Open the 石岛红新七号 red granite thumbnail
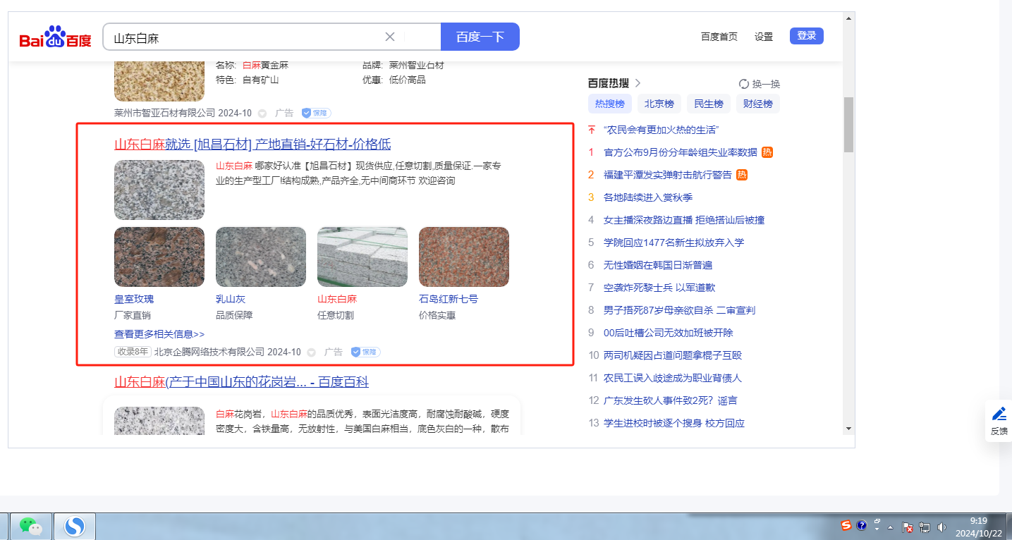Screen dimensions: 1012x540 (464, 257)
